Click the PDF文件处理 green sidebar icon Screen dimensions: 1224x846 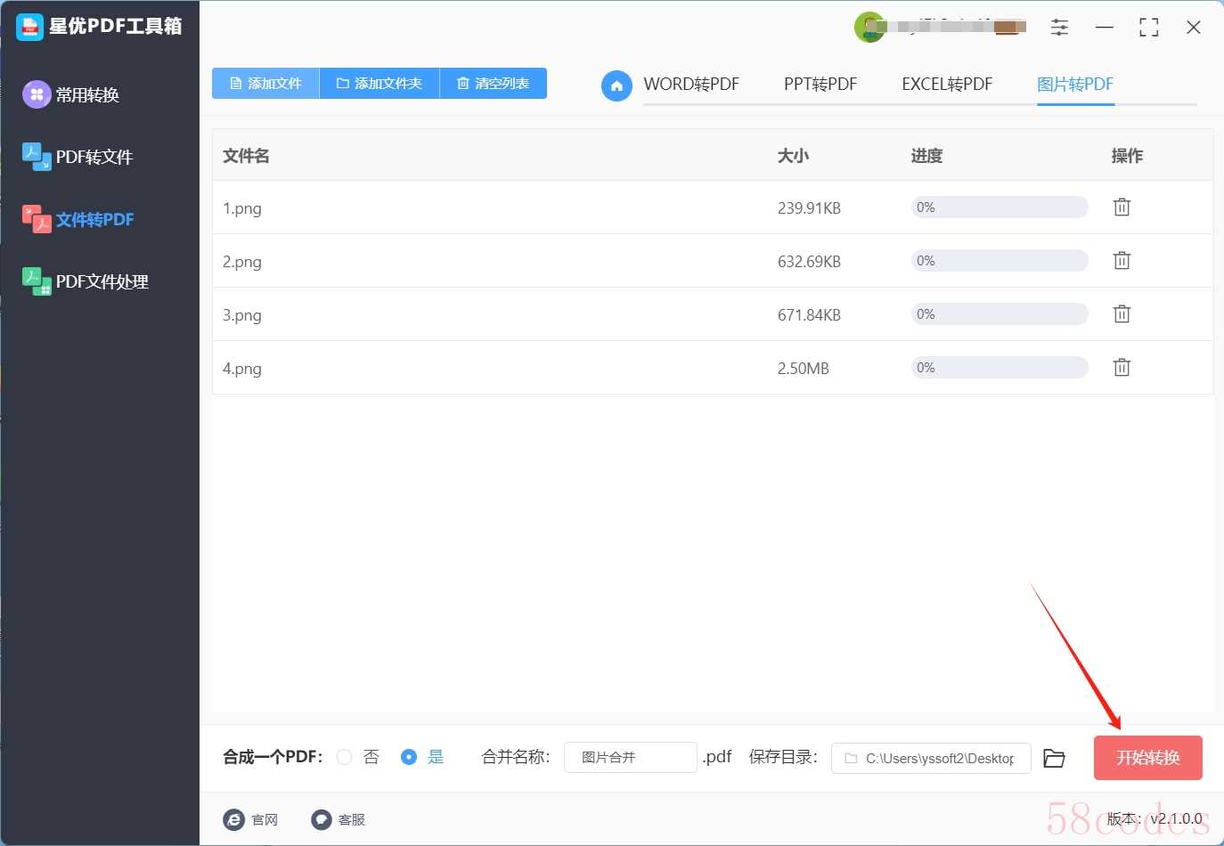click(37, 281)
